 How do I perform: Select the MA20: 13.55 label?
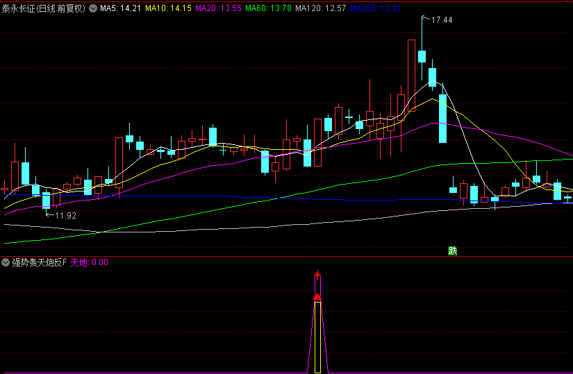pos(219,8)
